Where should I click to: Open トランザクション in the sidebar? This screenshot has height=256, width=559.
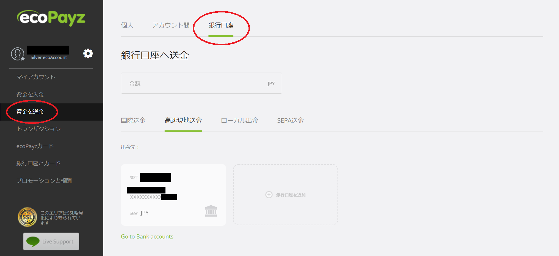(x=39, y=129)
